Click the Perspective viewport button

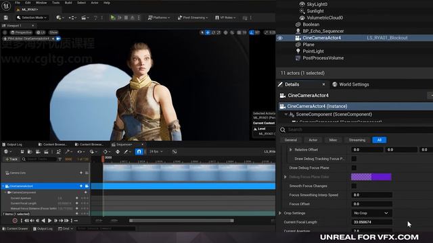[21, 32]
